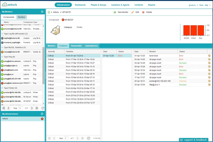213x142 pixels.
Task: Collapse My Monitors panel with arrow icon
Action: [x=42, y=12]
